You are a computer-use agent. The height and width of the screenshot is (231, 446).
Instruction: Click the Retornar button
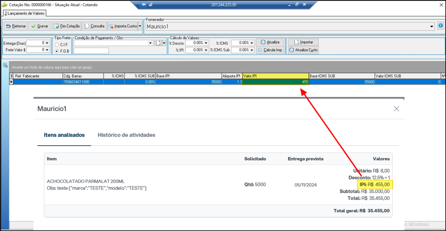point(16,26)
